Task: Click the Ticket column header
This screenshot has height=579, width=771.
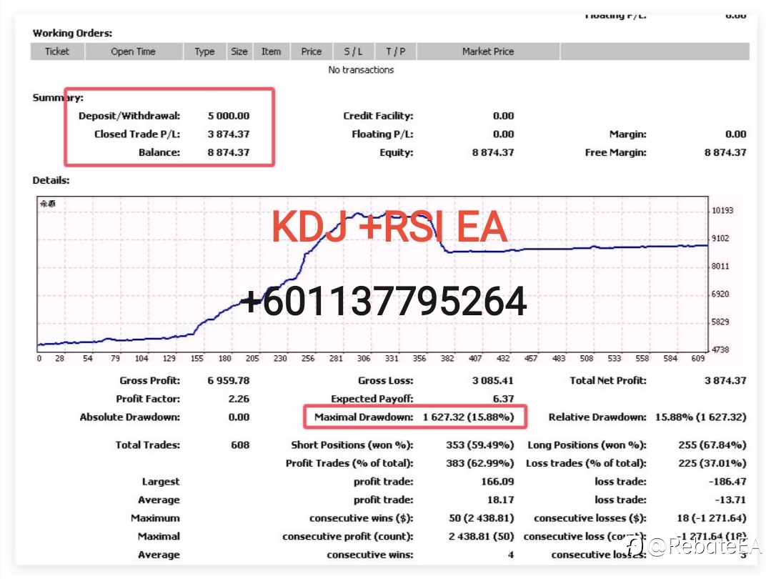Action: [57, 51]
